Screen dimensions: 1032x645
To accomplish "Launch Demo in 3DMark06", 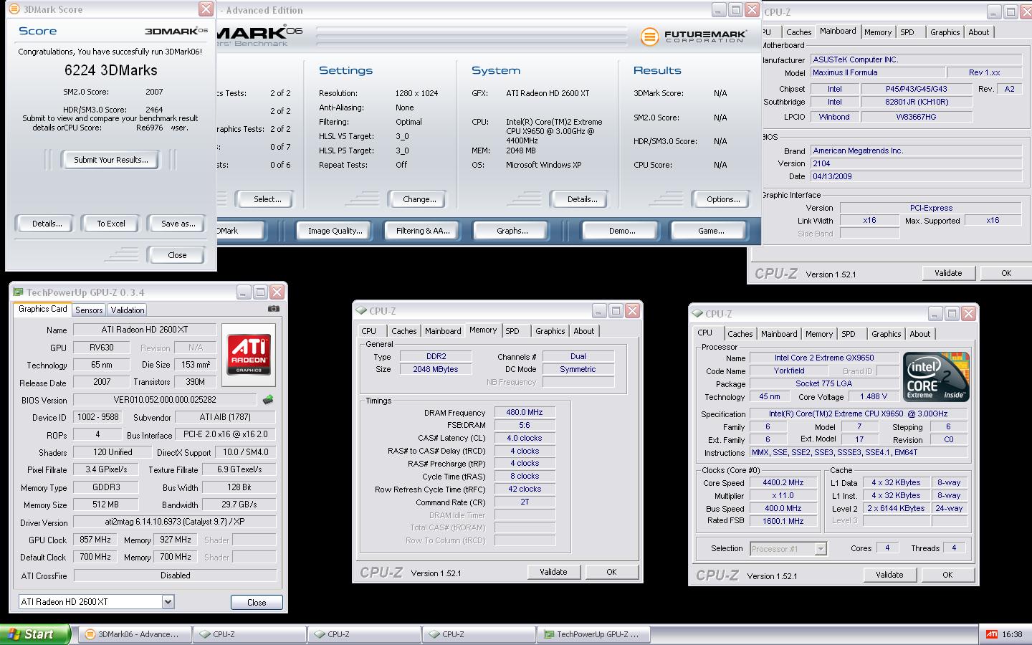I will [x=621, y=231].
